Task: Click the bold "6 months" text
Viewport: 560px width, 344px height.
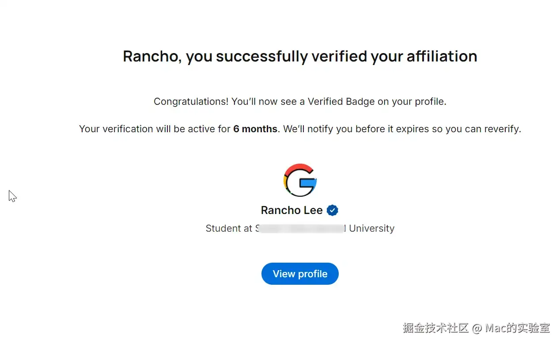Action: coord(255,129)
